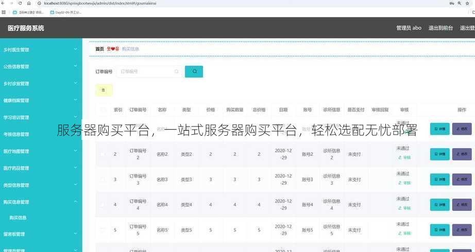Click the 是否支付 column header

tap(356, 110)
